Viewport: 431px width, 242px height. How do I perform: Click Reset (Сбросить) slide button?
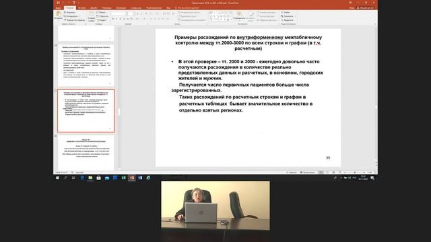102,16
